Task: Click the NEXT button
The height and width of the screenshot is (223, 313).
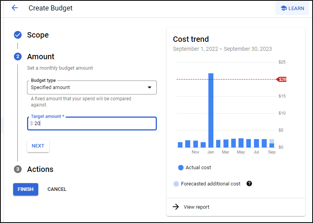Action: pos(38,146)
